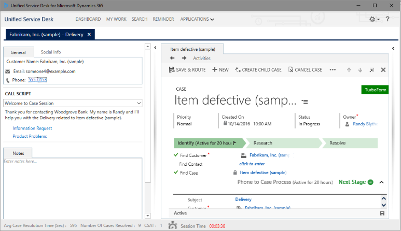Collapse left panel with arrow

click(x=155, y=47)
